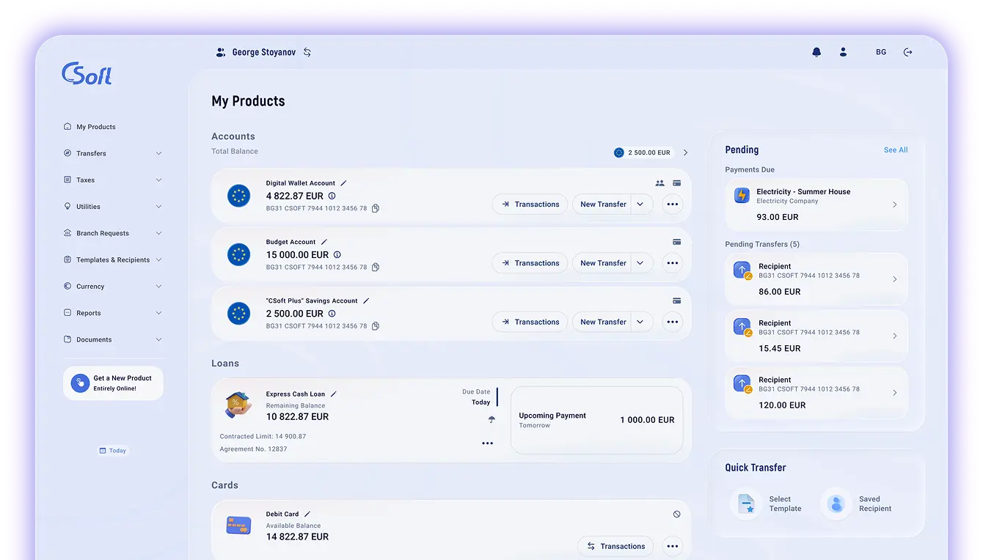Screen dimensions: 983x560
Task: Start New Transfer from Digital Wallet Account
Action: pyautogui.click(x=602, y=205)
